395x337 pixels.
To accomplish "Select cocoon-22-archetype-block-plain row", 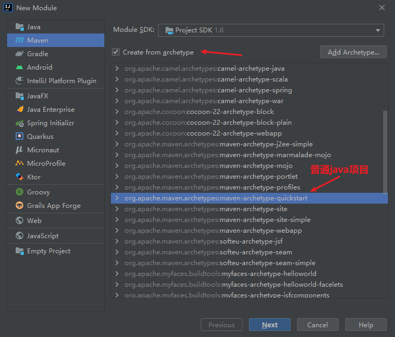I will (x=249, y=123).
